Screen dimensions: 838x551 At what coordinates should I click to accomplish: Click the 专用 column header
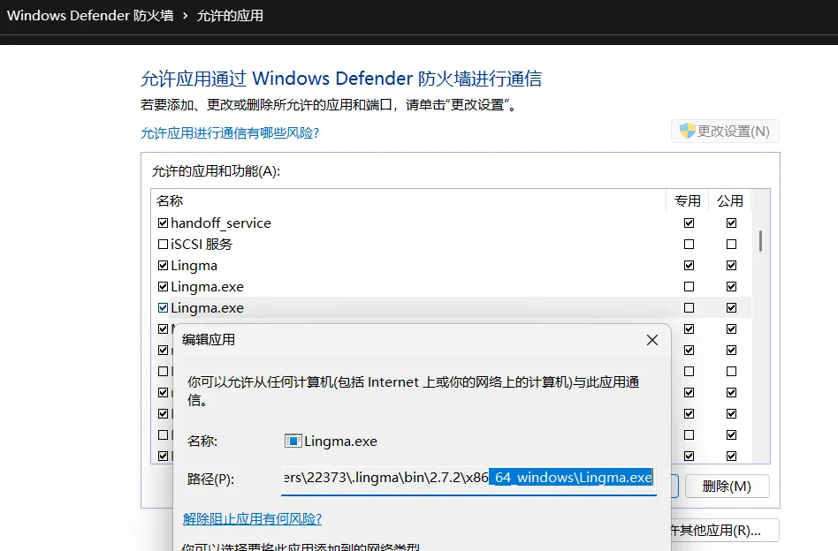coord(688,200)
